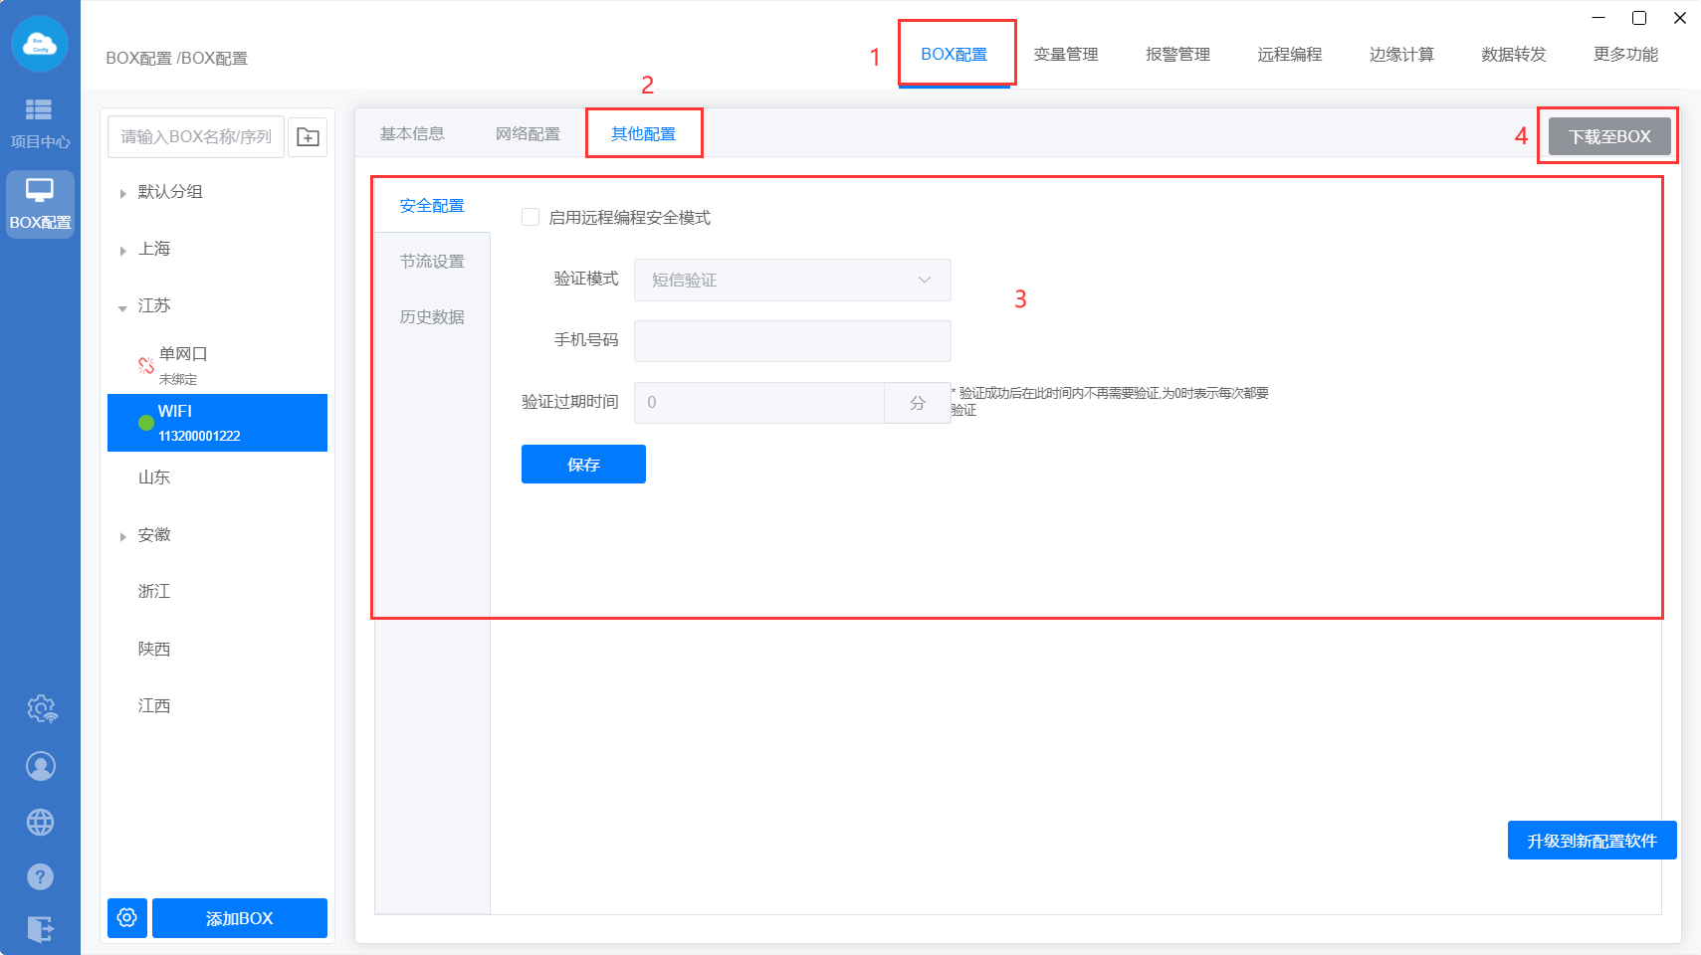Click the logout exit icon
Viewport: 1701px width, 955px height.
click(41, 929)
